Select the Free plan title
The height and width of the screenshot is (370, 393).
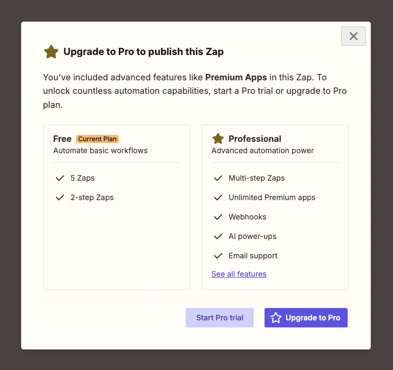tap(63, 139)
